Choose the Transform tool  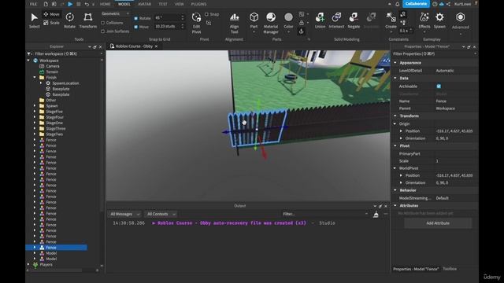pos(87,20)
